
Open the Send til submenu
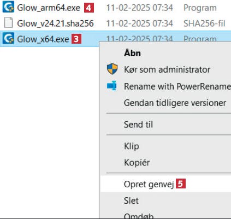[x=138, y=125]
